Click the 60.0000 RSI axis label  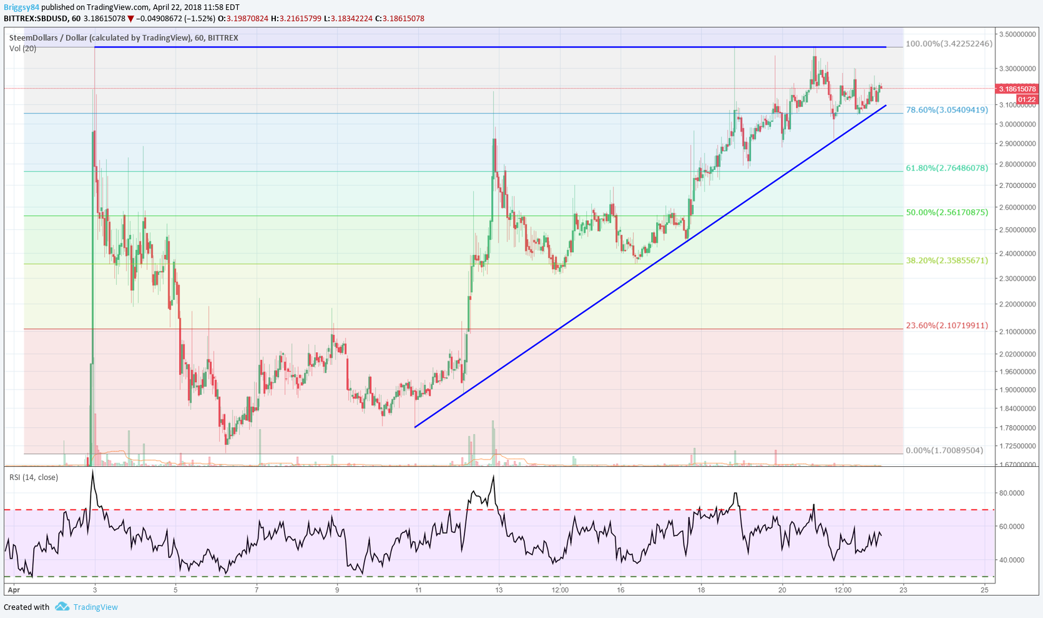click(1012, 526)
